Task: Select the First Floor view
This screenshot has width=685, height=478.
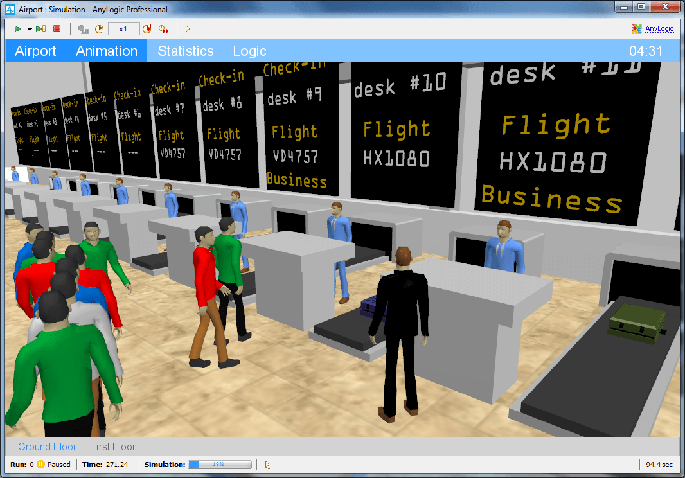Action: pos(112,447)
